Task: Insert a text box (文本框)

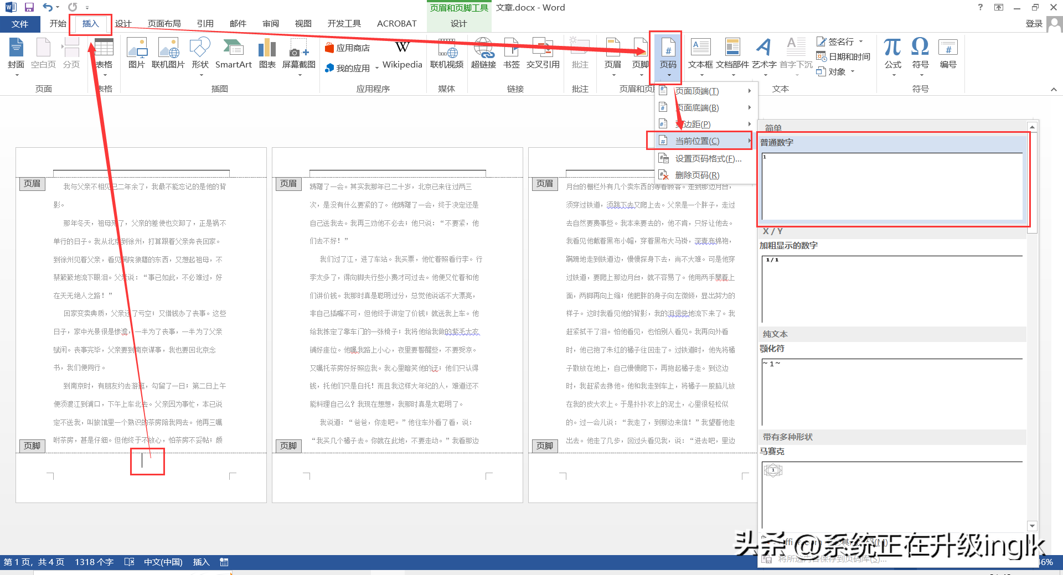Action: [x=700, y=57]
